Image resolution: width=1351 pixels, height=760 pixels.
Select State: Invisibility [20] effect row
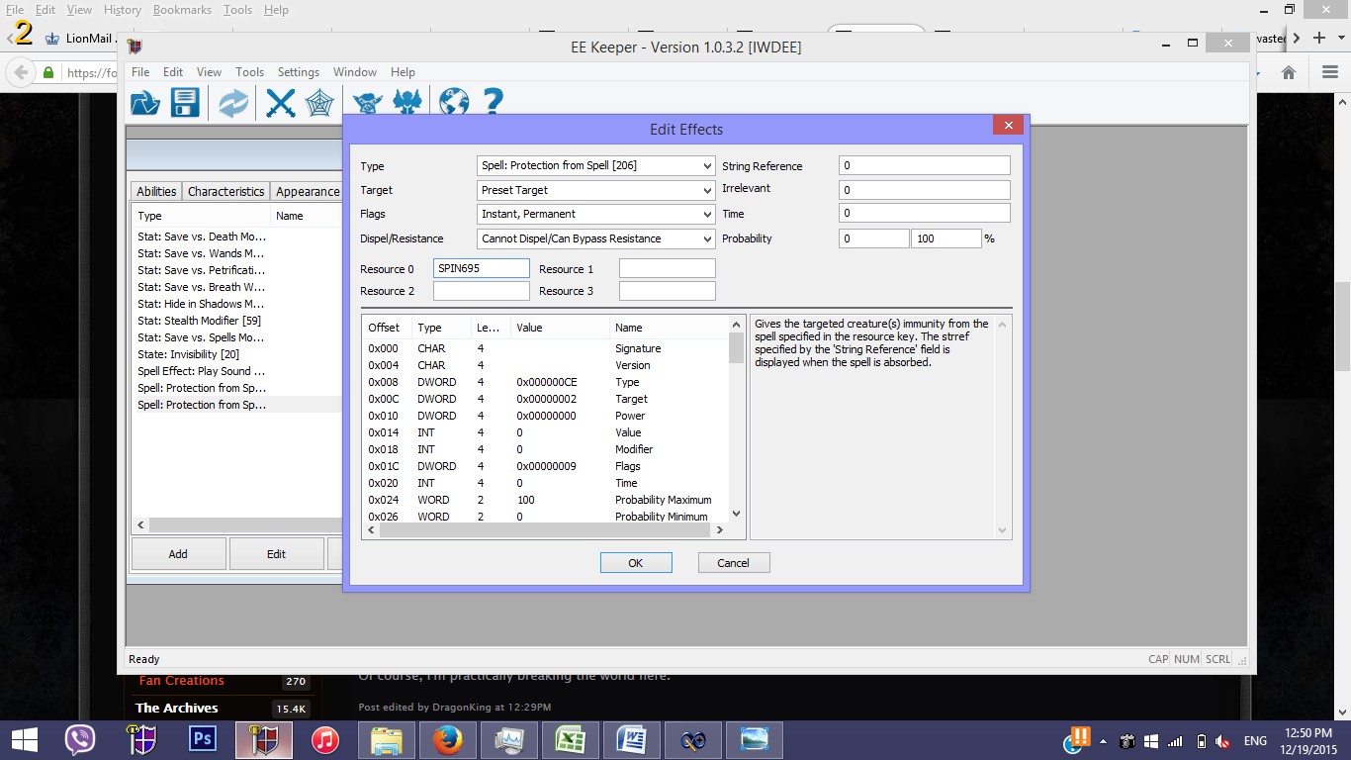point(188,354)
